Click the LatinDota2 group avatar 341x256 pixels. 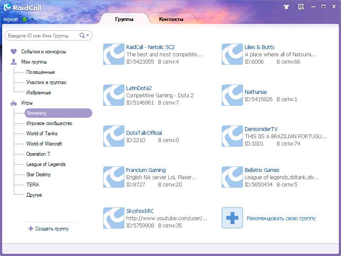(113, 95)
